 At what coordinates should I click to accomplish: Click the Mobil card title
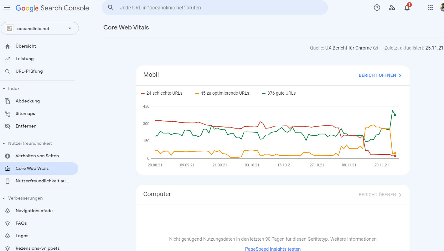pyautogui.click(x=151, y=75)
